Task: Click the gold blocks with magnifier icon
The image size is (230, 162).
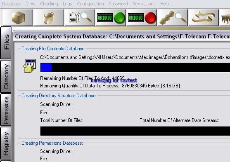Action: [173, 18]
